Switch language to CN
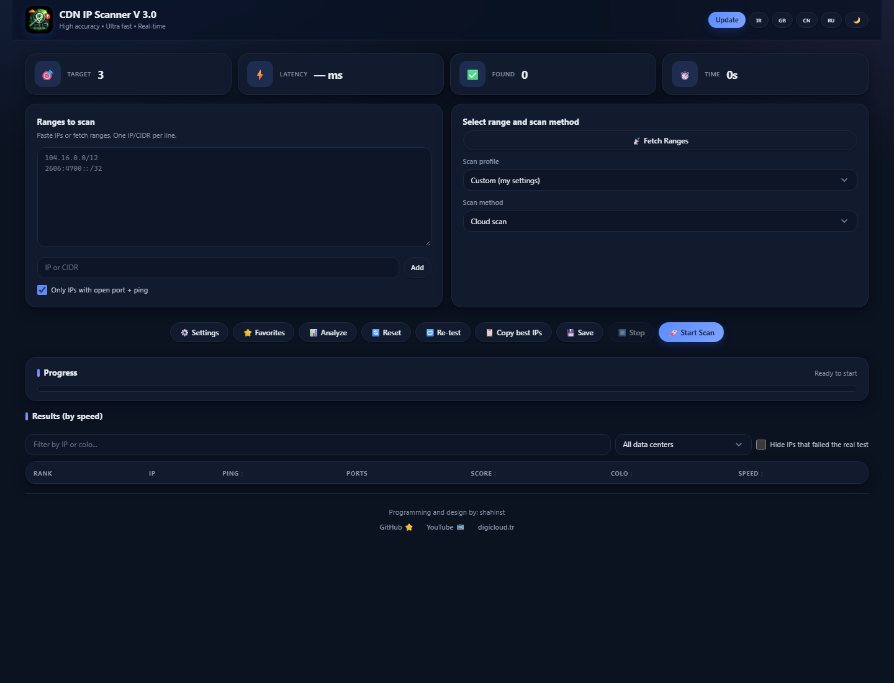Screen dimensions: 894x683 806,20
